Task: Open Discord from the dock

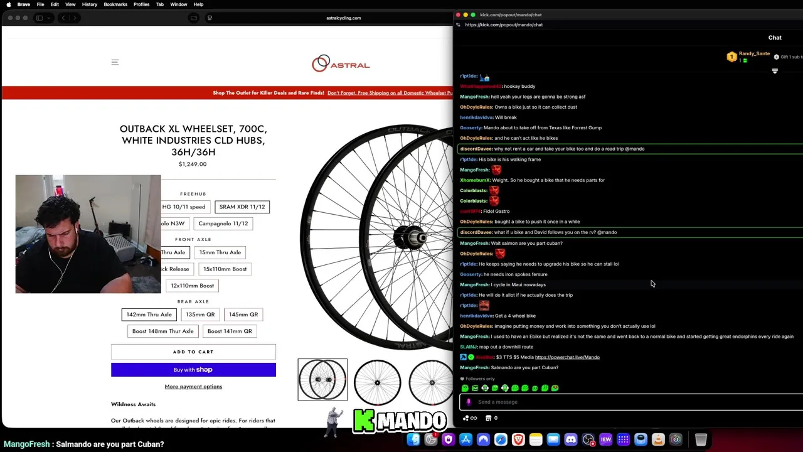Action: pos(571,439)
